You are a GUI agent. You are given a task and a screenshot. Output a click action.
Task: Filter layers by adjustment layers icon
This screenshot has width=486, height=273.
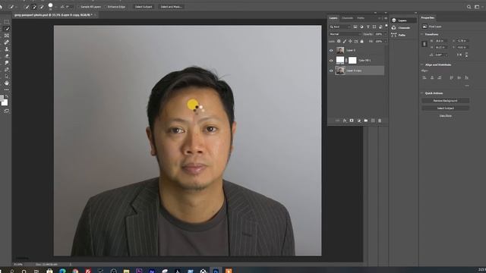tap(361, 27)
